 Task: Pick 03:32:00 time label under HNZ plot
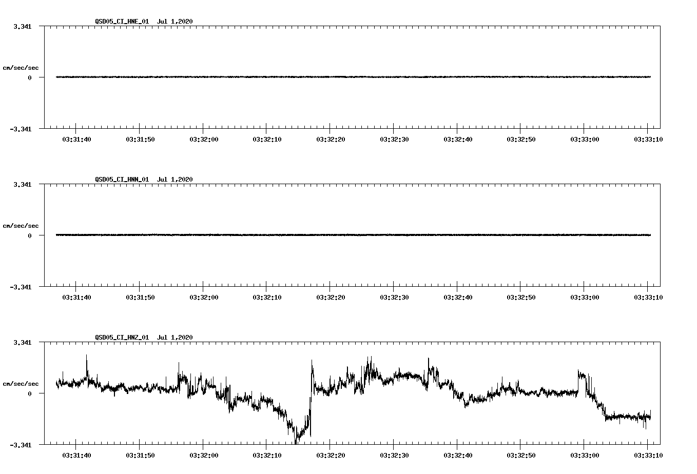[204, 455]
